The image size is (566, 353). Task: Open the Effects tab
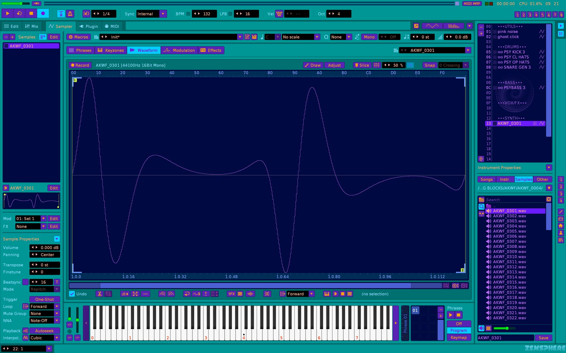tap(211, 50)
